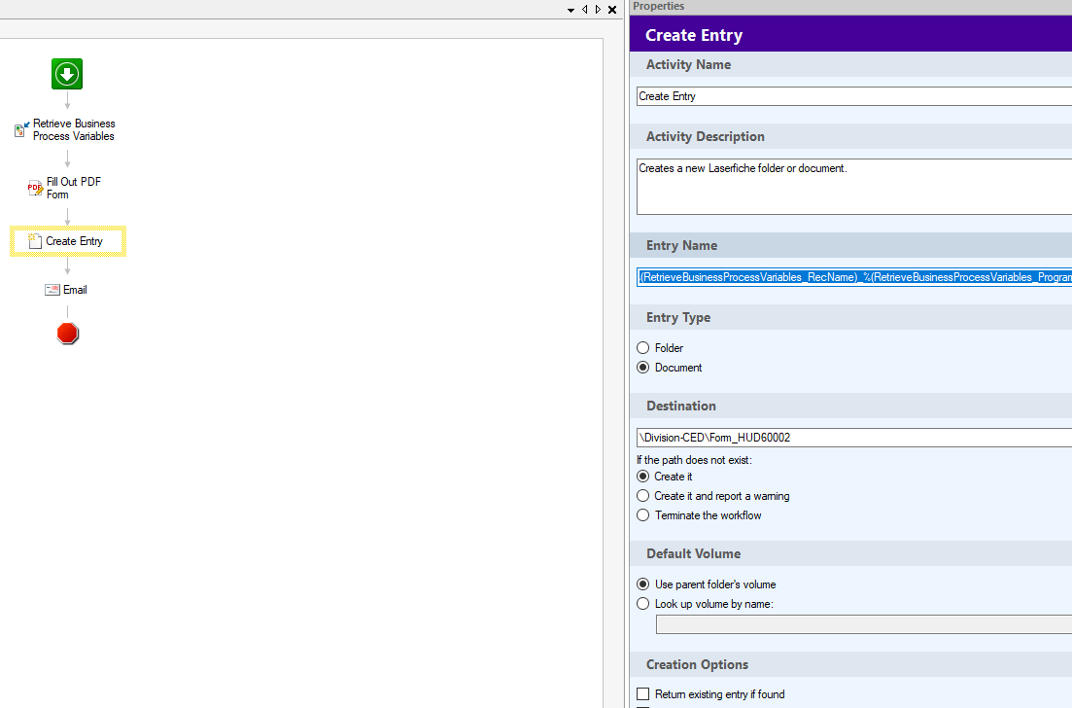
Task: Select the Retrieve Business Process Variables label
Action: click(74, 130)
